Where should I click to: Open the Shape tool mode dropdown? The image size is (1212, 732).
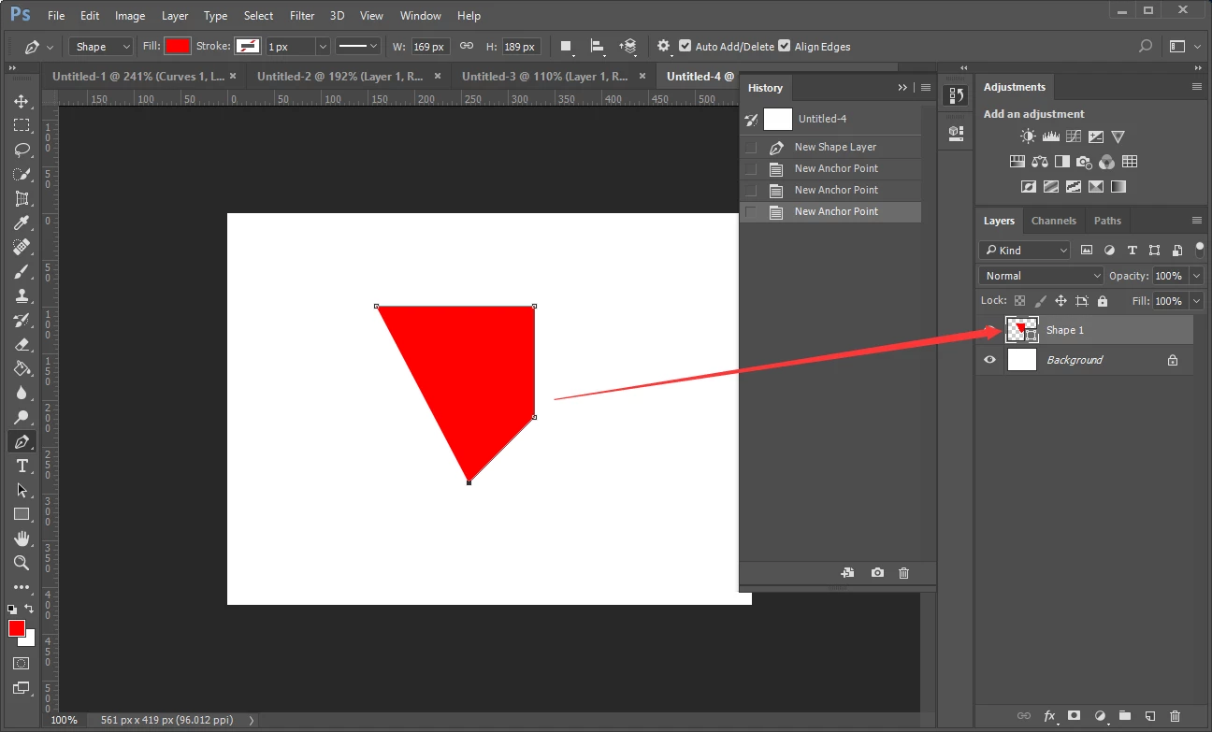pyautogui.click(x=102, y=46)
